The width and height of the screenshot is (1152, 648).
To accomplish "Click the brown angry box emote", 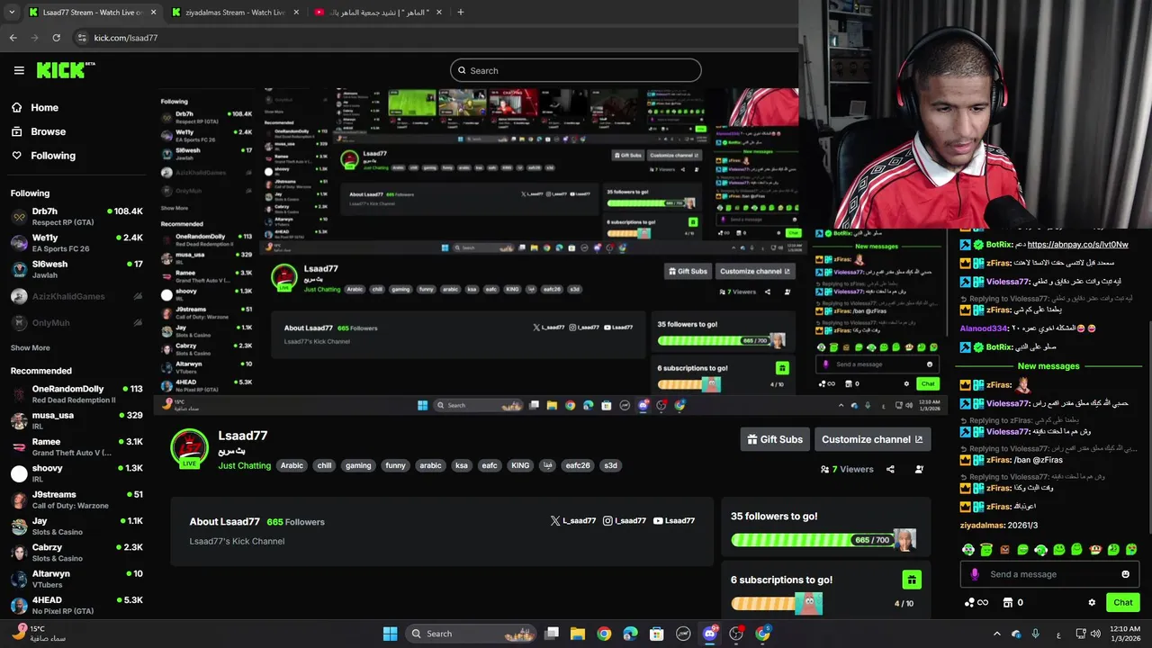I will point(1004,549).
